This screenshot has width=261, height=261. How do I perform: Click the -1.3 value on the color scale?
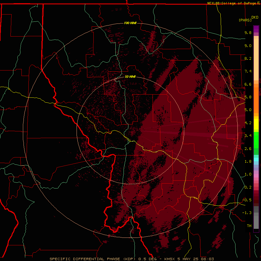coord(247,213)
